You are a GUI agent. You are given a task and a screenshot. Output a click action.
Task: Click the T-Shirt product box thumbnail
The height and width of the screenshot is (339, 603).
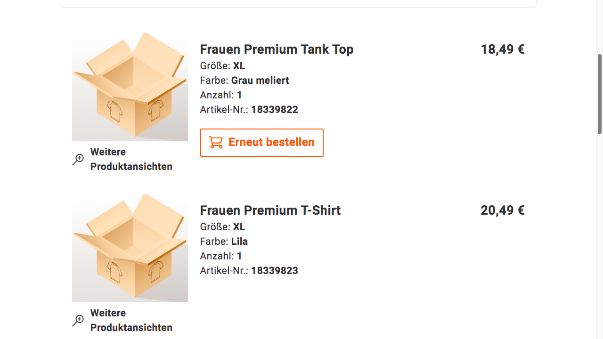point(130,248)
